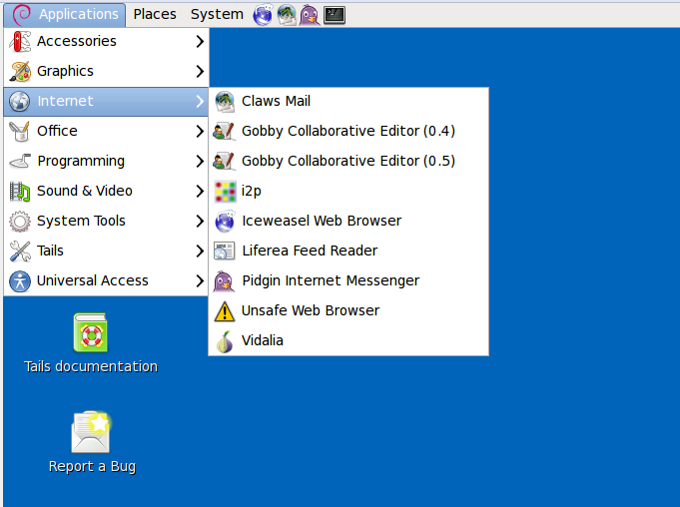The width and height of the screenshot is (680, 507).
Task: Launch Iceweasel from the top panel icon
Action: coord(263,15)
